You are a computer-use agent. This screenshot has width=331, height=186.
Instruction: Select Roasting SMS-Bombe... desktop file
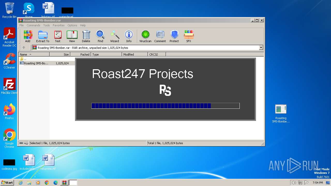[281, 114]
